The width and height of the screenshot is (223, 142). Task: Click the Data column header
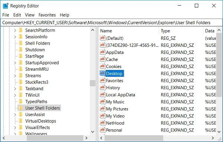coord(210,31)
